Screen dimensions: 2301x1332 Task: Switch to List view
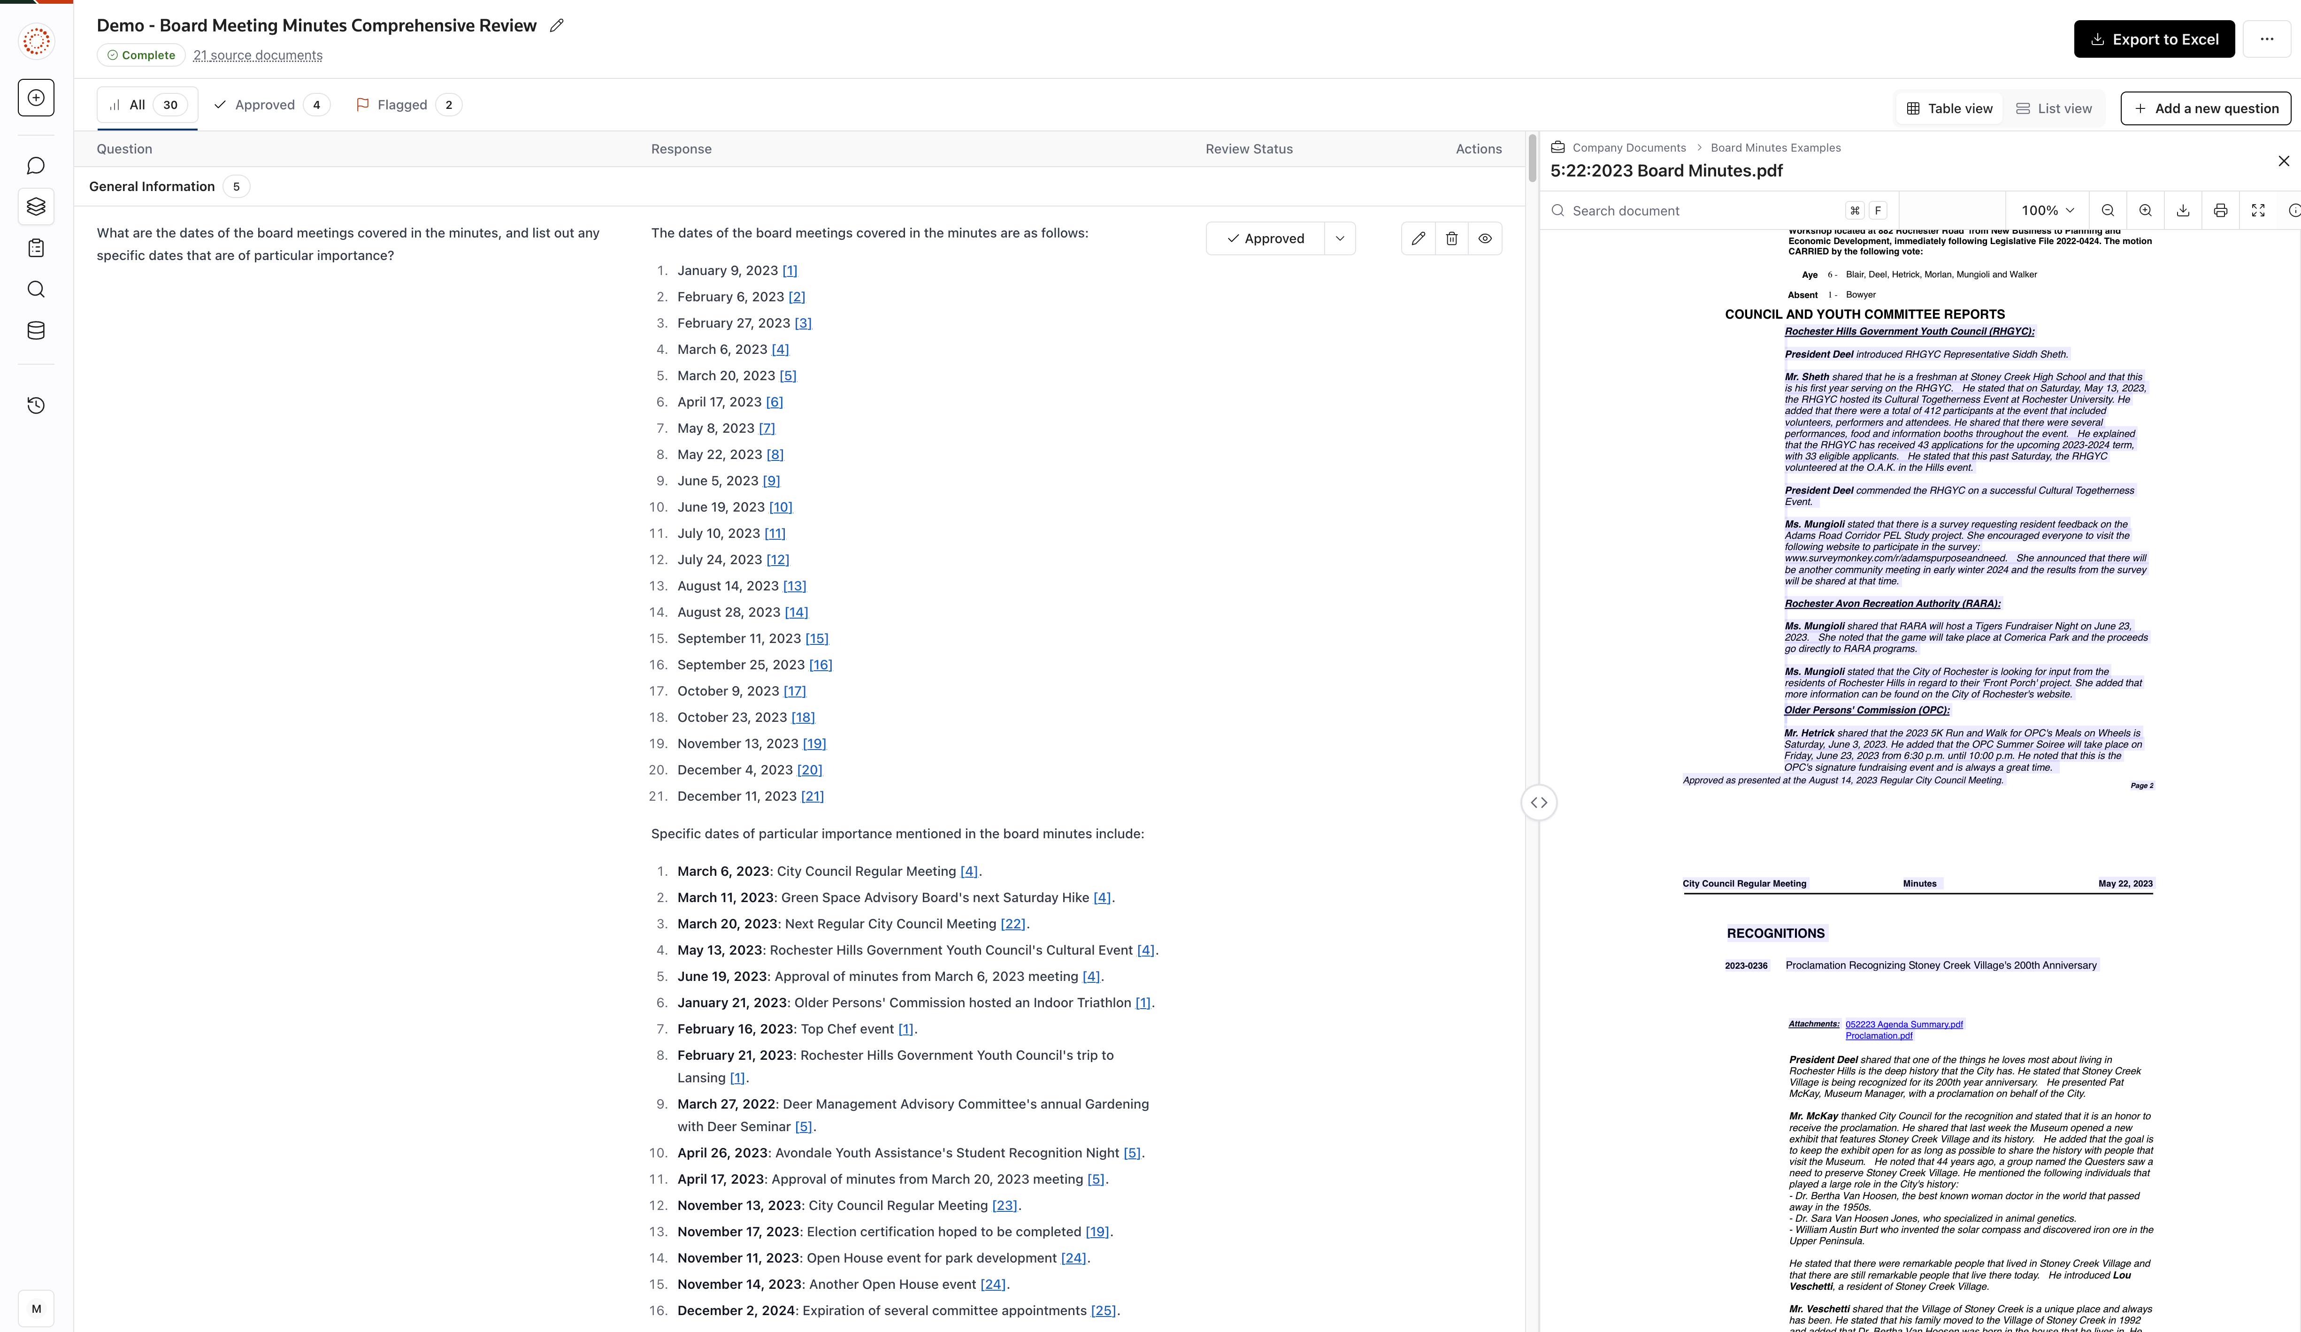[2054, 108]
